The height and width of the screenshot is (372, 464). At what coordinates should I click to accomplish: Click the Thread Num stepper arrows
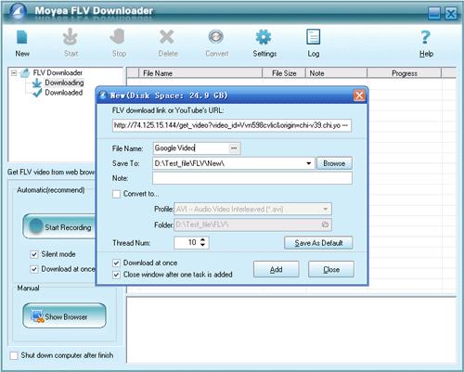[202, 242]
